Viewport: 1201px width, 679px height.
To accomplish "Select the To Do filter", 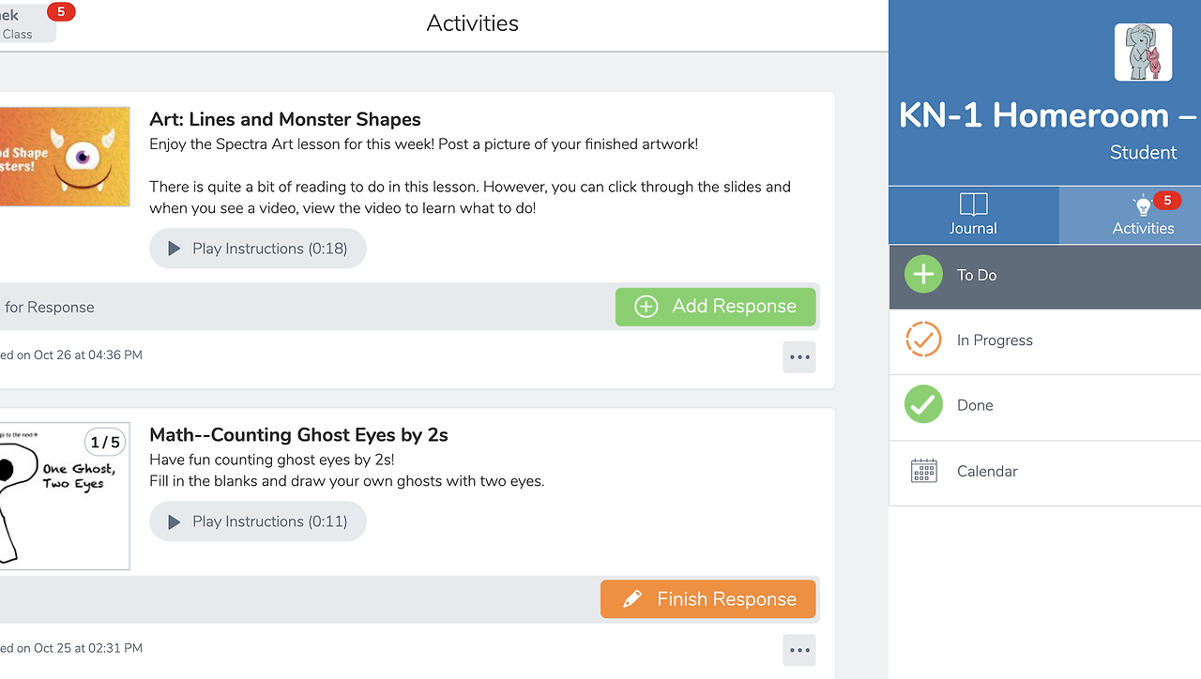I will click(1045, 276).
